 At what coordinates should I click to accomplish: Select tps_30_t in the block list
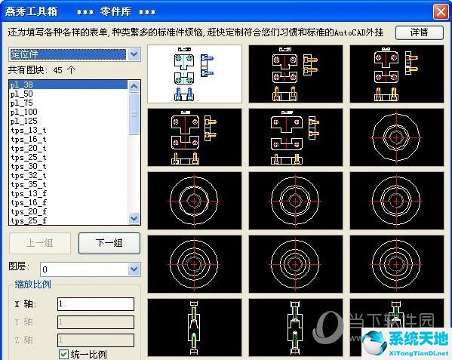tap(69, 166)
